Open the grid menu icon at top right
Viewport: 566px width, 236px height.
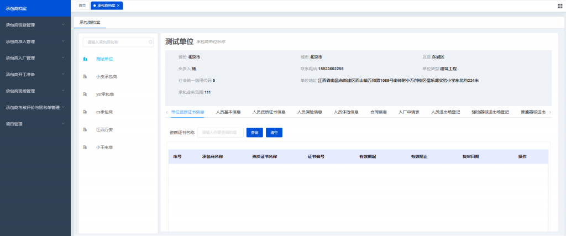point(560,6)
